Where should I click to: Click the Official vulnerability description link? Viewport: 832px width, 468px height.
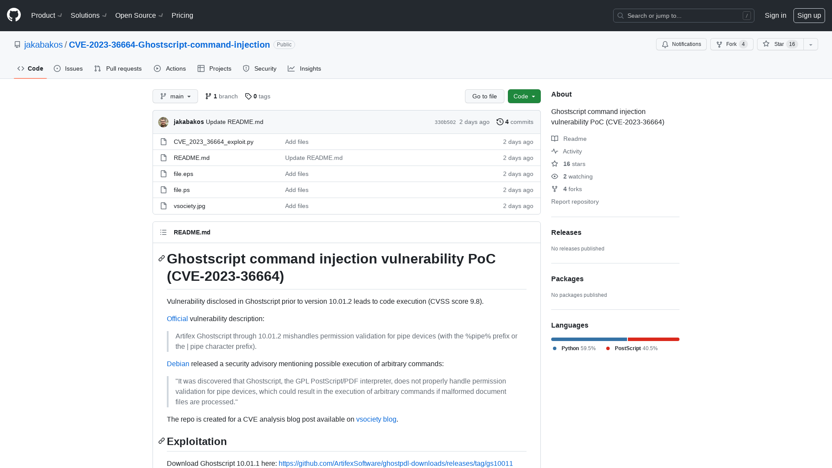[177, 318]
